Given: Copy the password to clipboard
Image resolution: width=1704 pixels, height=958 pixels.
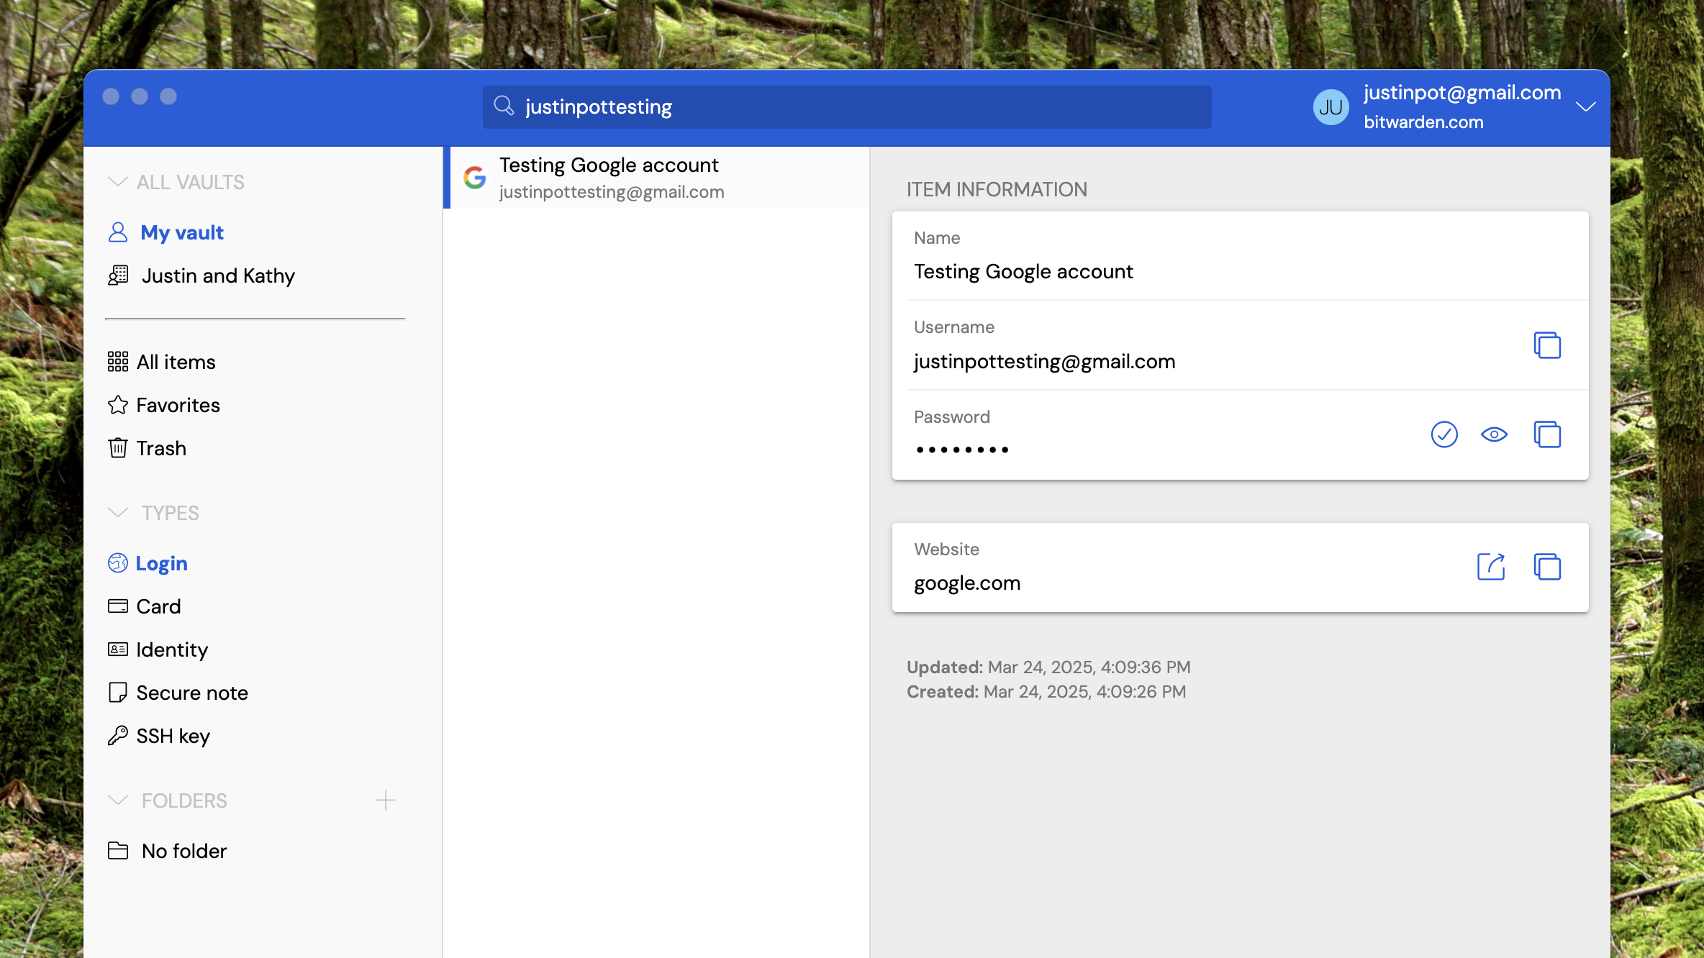Looking at the screenshot, I should (1547, 434).
